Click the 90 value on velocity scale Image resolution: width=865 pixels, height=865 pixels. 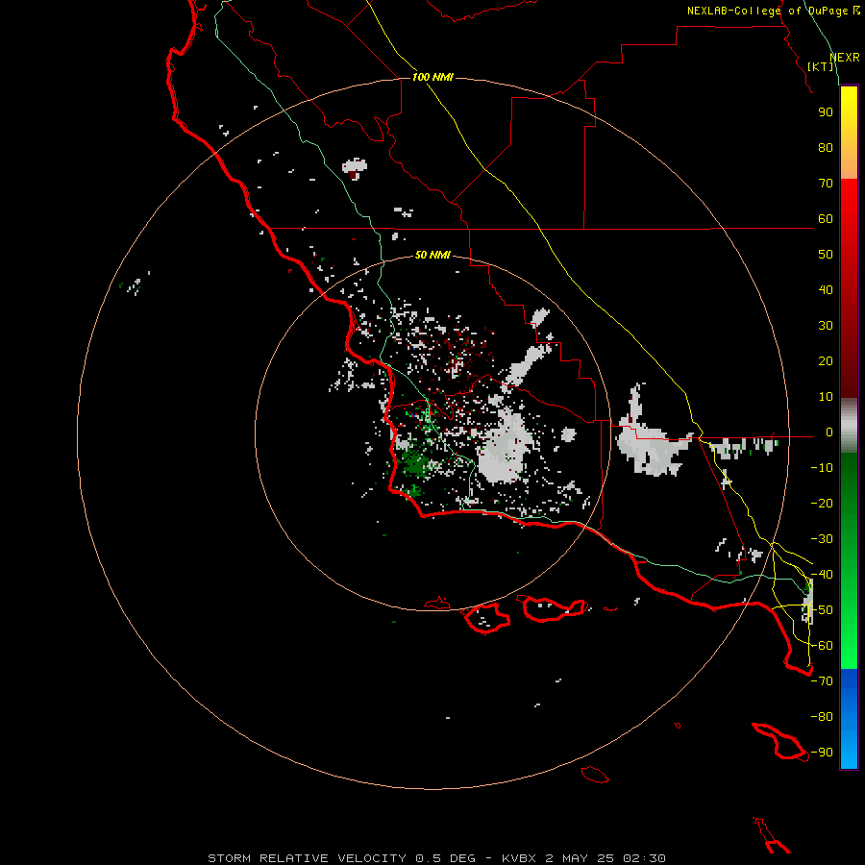pyautogui.click(x=826, y=112)
